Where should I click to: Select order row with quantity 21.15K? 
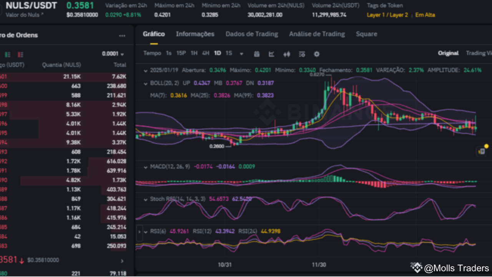pyautogui.click(x=63, y=77)
